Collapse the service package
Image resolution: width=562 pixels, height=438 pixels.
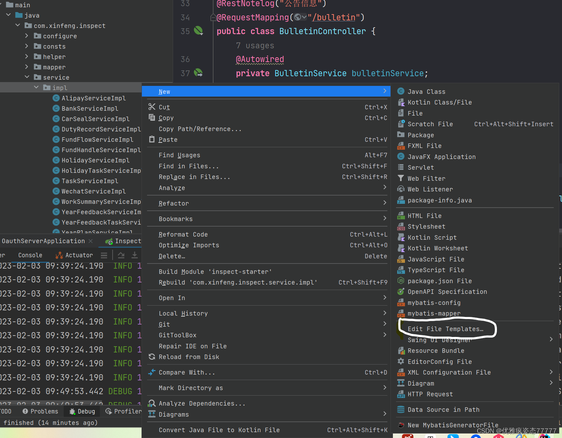(x=27, y=77)
